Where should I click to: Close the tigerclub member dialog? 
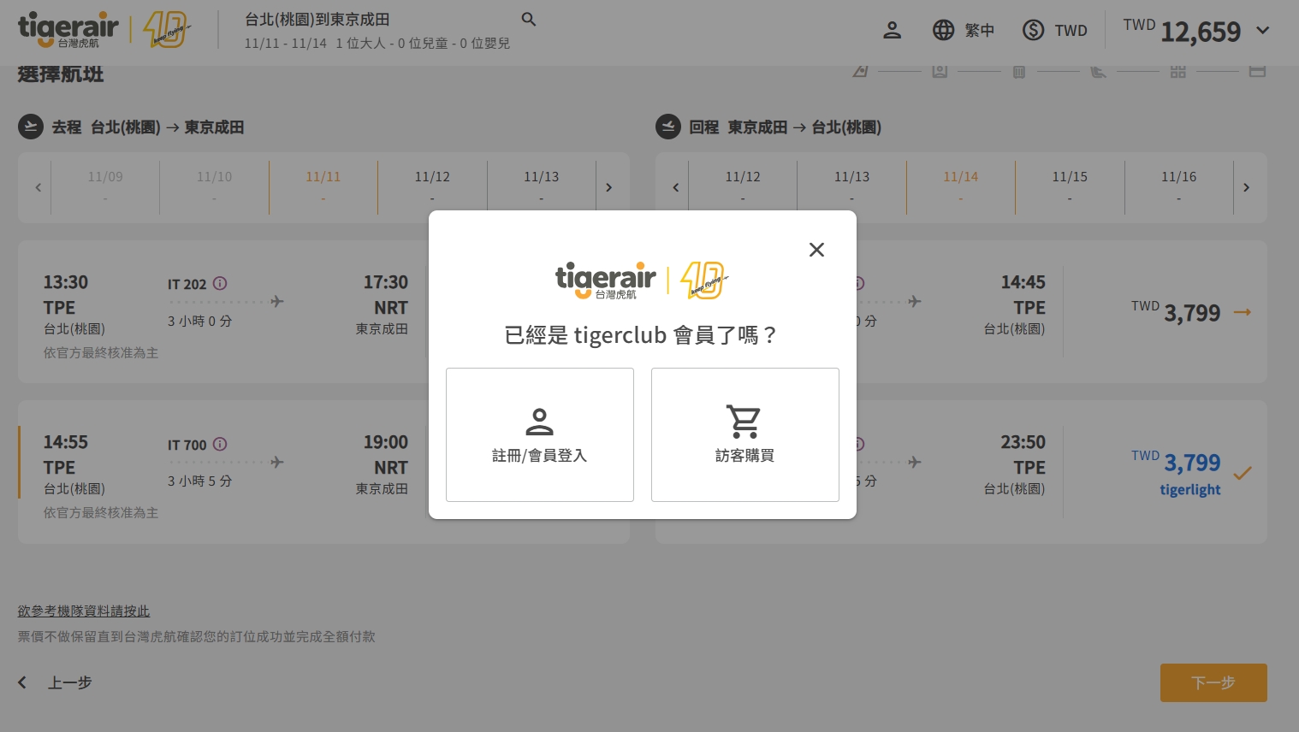tap(816, 250)
